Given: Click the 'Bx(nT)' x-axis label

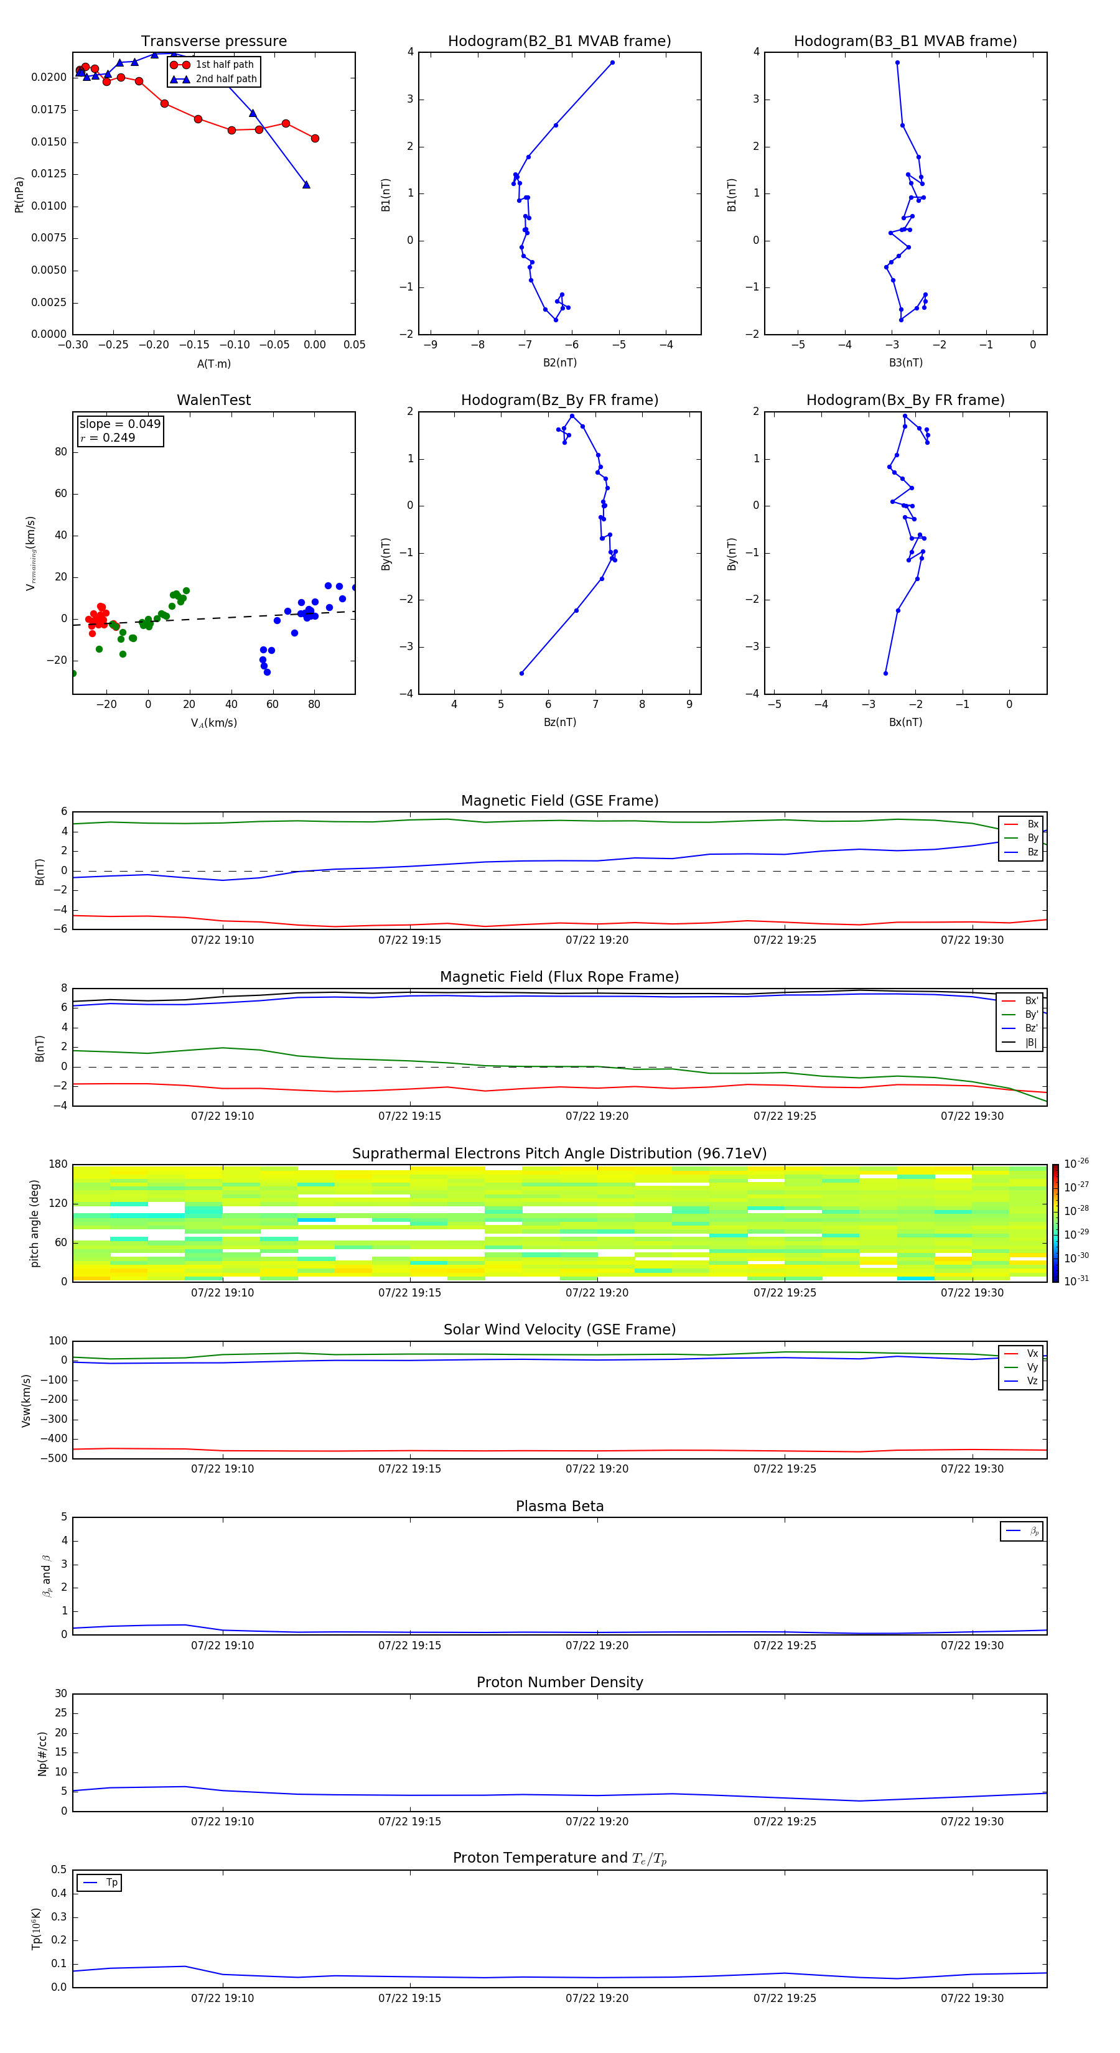Looking at the screenshot, I should pos(905,722).
